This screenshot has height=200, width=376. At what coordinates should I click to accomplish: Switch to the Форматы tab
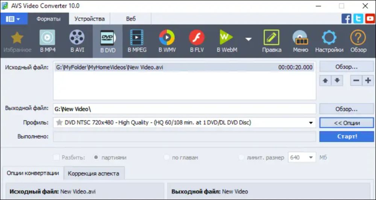click(x=49, y=19)
